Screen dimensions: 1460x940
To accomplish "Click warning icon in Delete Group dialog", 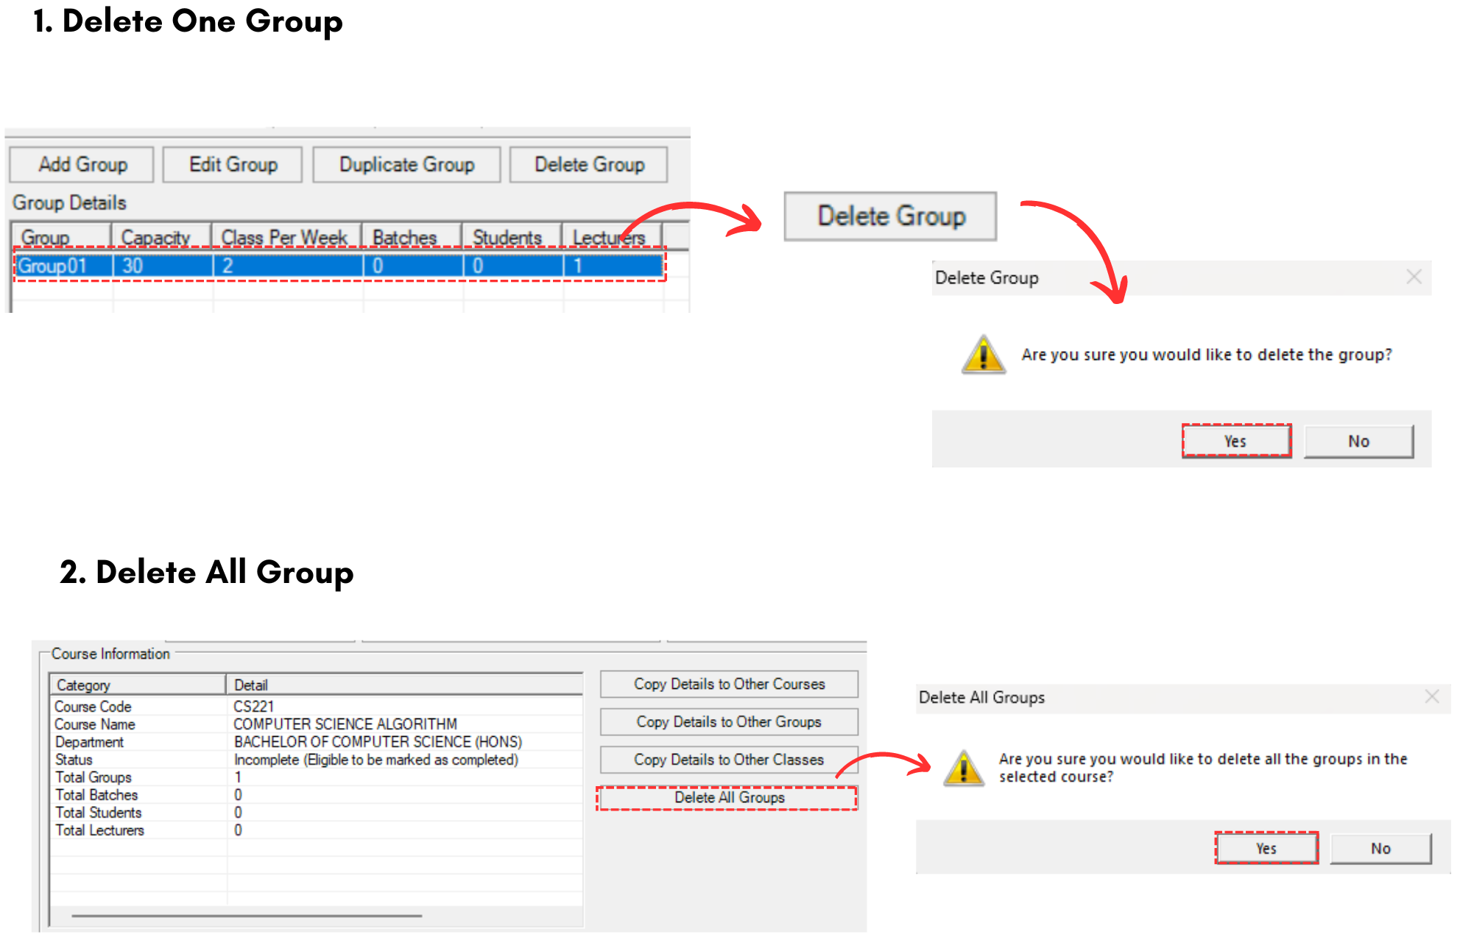I will pos(984,355).
